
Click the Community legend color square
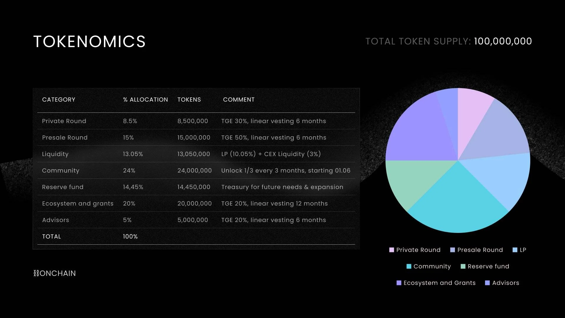tap(409, 266)
